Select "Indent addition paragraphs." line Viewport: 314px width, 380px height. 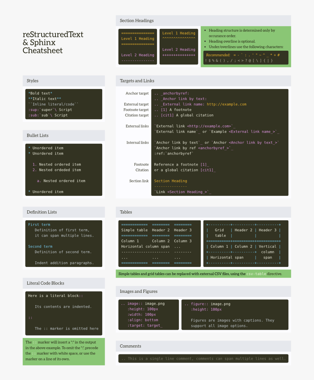[x=64, y=263]
